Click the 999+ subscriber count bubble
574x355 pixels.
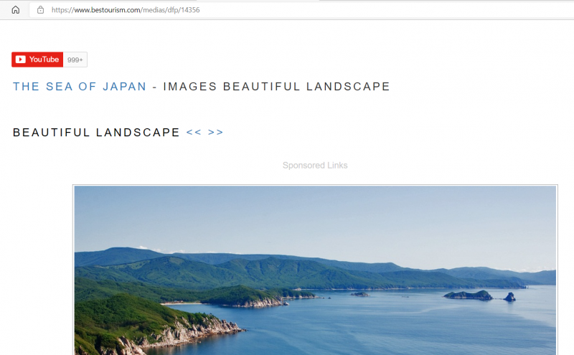(75, 60)
